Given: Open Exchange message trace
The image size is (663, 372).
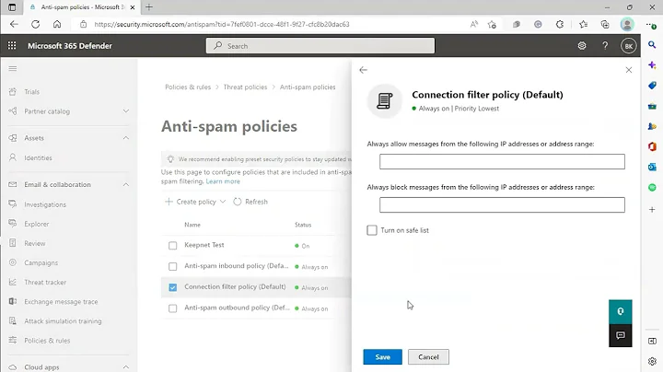Looking at the screenshot, I should [x=61, y=302].
